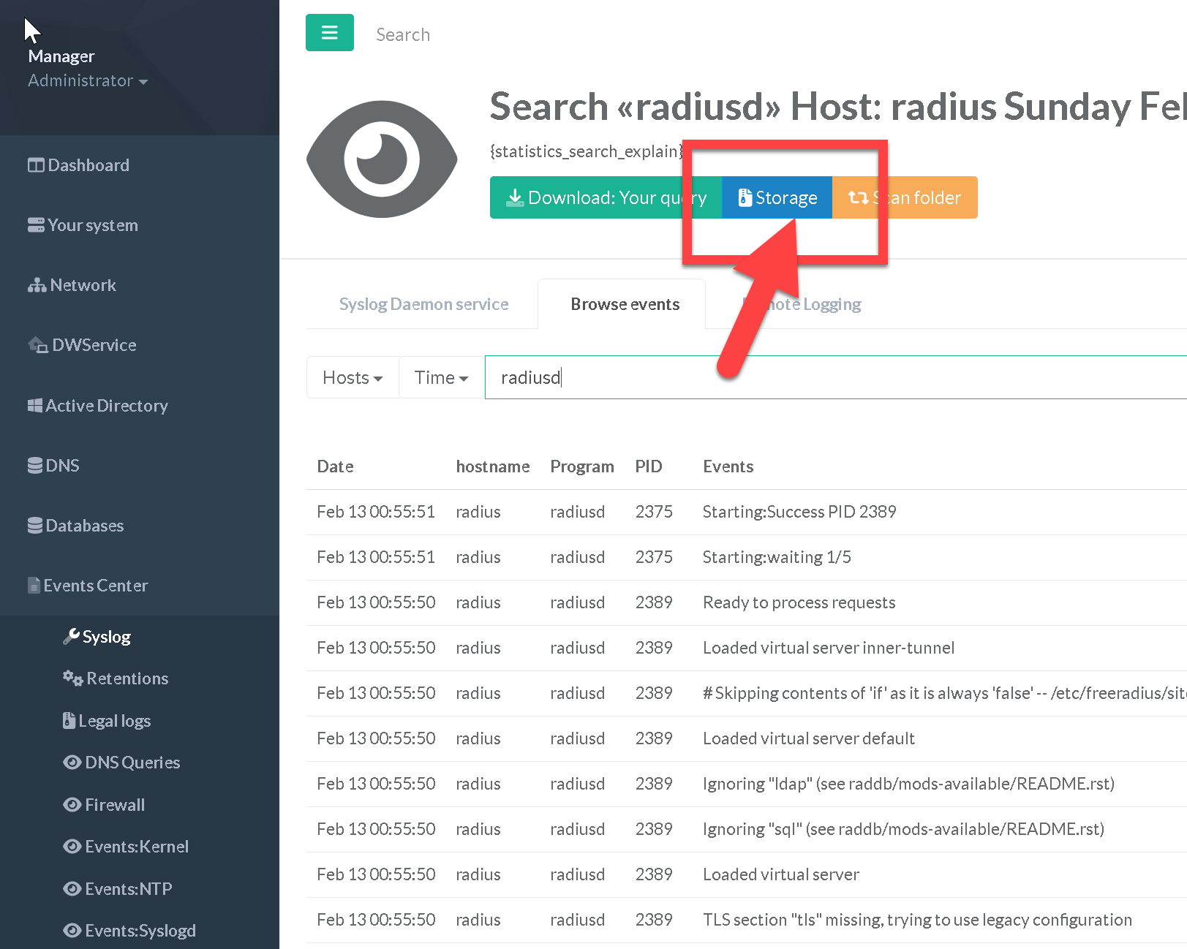Collapse the Events Center menu
The width and height of the screenshot is (1187, 949).
[x=88, y=586]
